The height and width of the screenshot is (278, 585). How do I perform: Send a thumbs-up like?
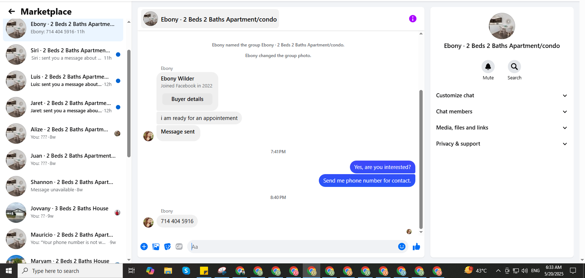(x=416, y=247)
